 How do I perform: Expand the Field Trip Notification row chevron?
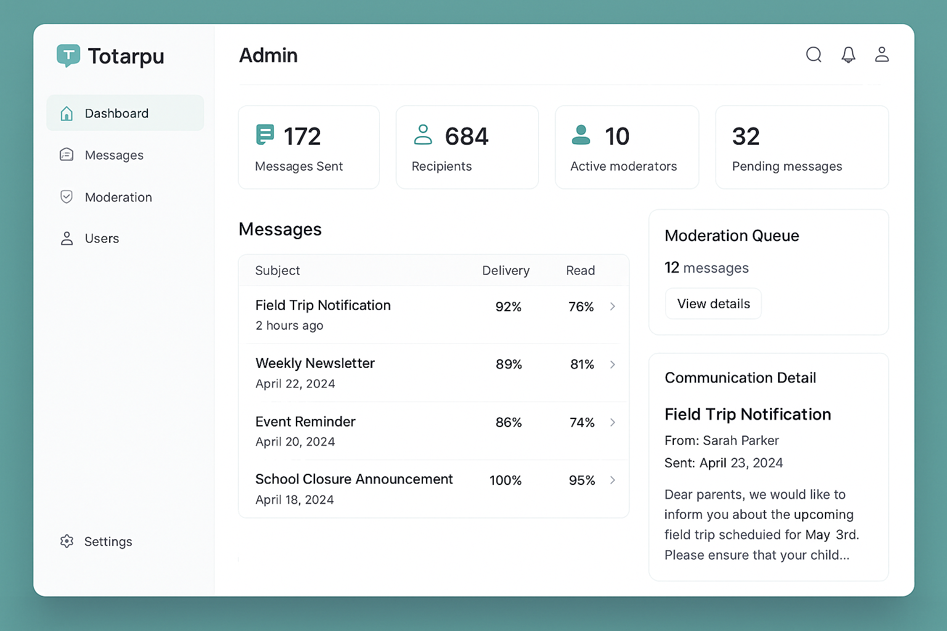click(x=612, y=306)
